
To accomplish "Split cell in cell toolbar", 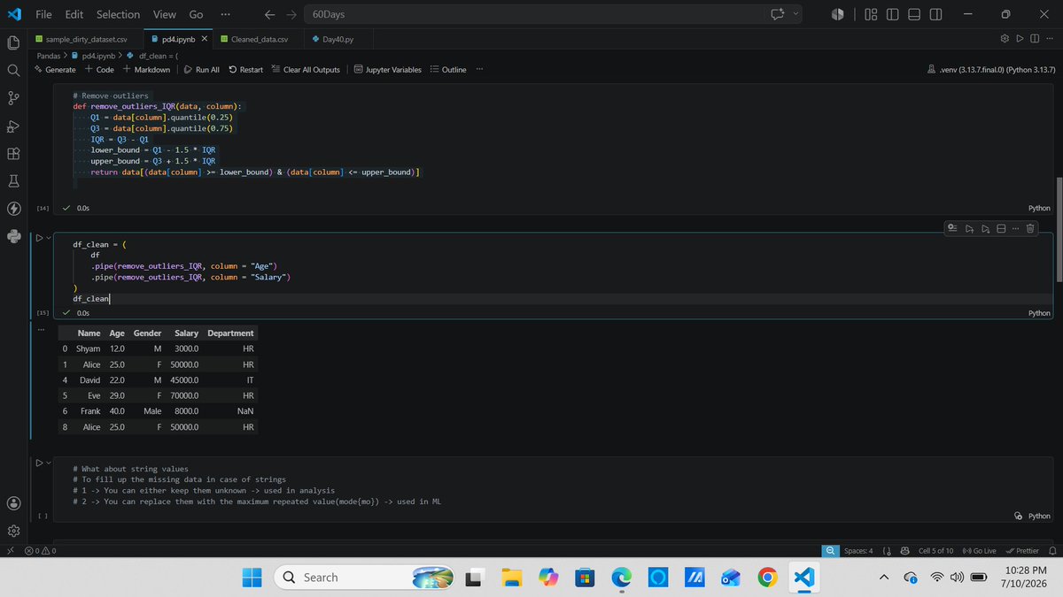I will click(x=1001, y=228).
